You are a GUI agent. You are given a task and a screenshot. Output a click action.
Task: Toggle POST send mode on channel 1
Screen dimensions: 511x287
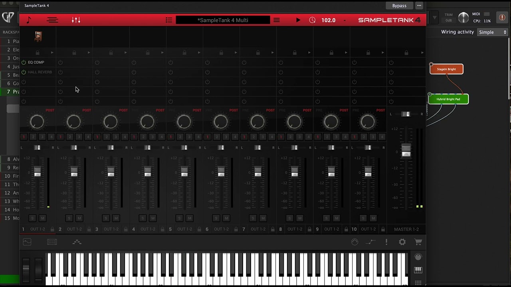(50, 110)
